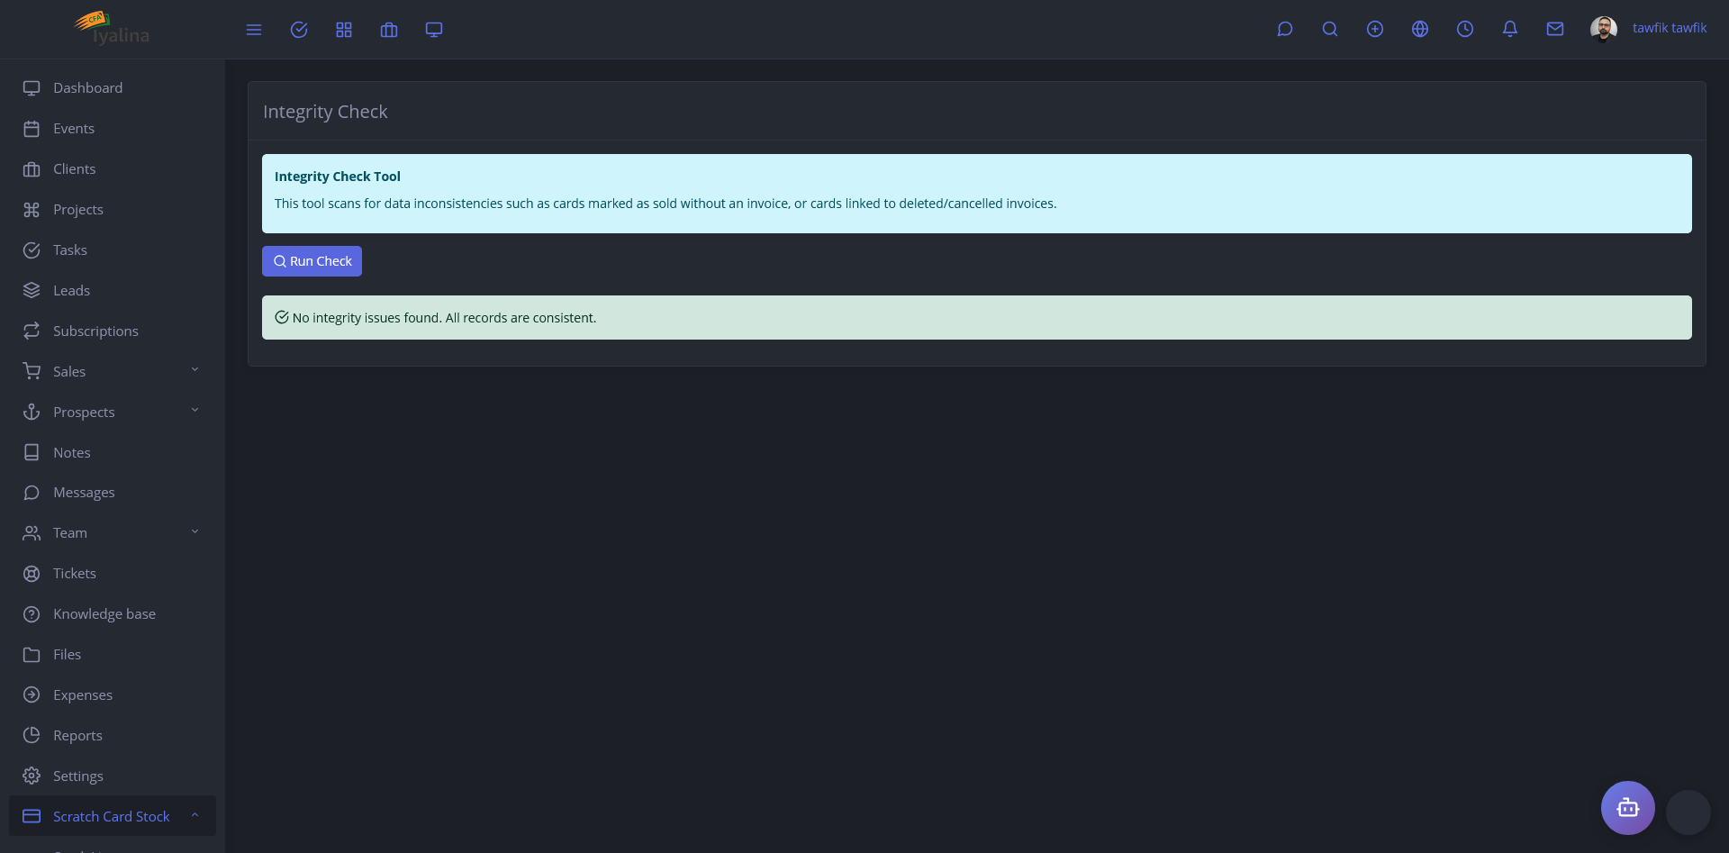Open Tickets in sidebar
The height and width of the screenshot is (853, 1729).
point(113,573)
